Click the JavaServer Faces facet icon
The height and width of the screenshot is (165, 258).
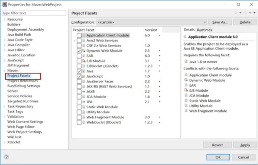pyautogui.click(x=84, y=81)
